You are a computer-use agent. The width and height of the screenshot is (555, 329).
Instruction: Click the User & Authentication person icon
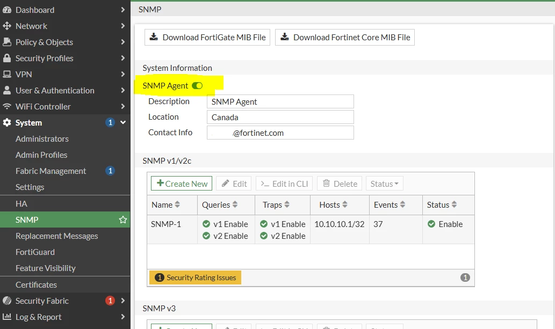[7, 90]
